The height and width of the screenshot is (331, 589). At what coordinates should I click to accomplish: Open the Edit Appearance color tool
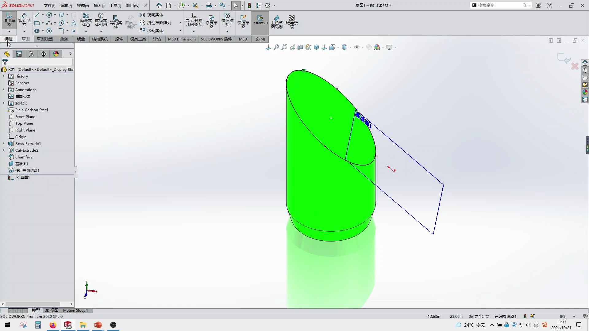[x=377, y=47]
